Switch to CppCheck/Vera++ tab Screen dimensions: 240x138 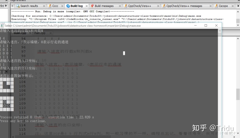tap(139, 6)
